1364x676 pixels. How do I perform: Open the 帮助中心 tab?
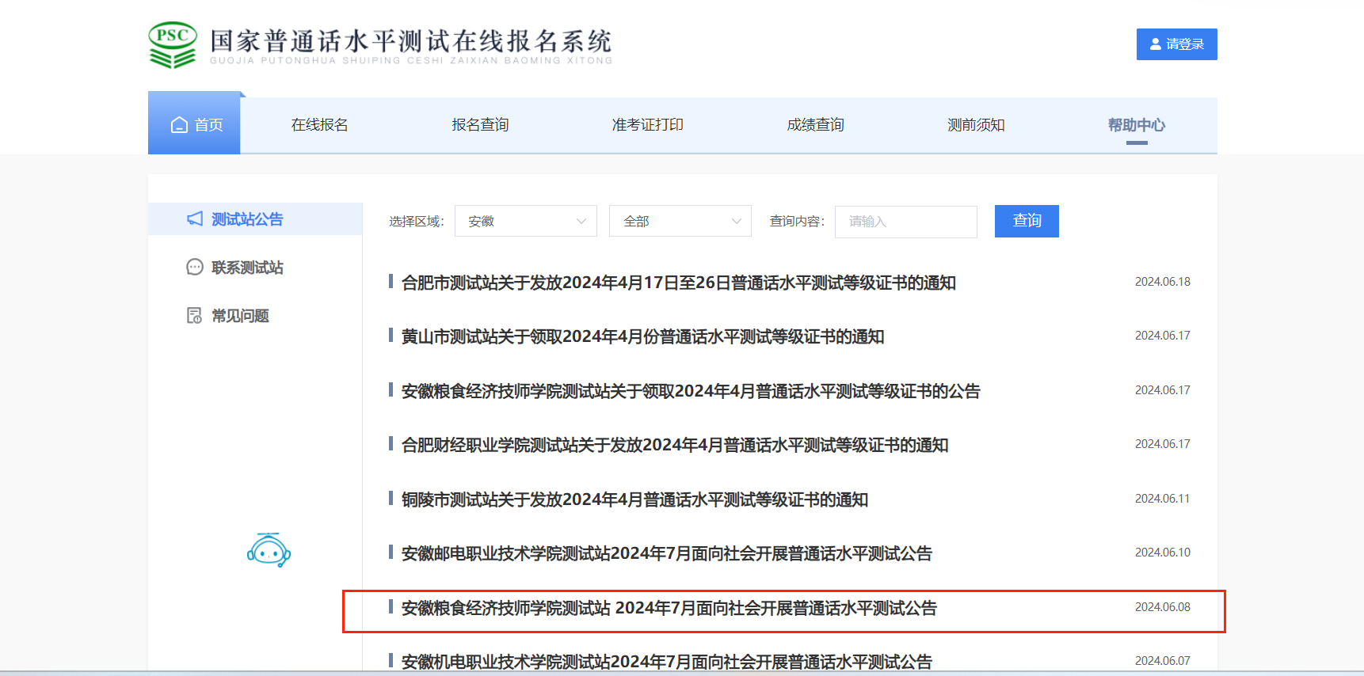[1136, 125]
